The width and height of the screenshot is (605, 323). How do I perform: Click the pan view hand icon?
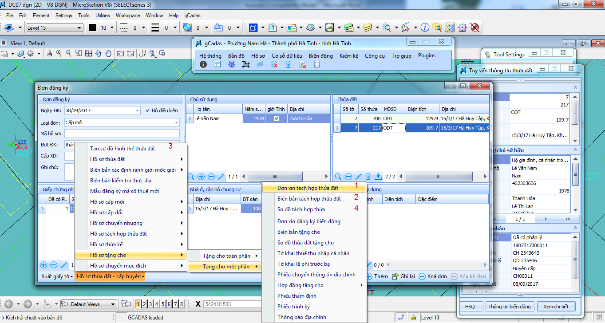click(x=108, y=54)
